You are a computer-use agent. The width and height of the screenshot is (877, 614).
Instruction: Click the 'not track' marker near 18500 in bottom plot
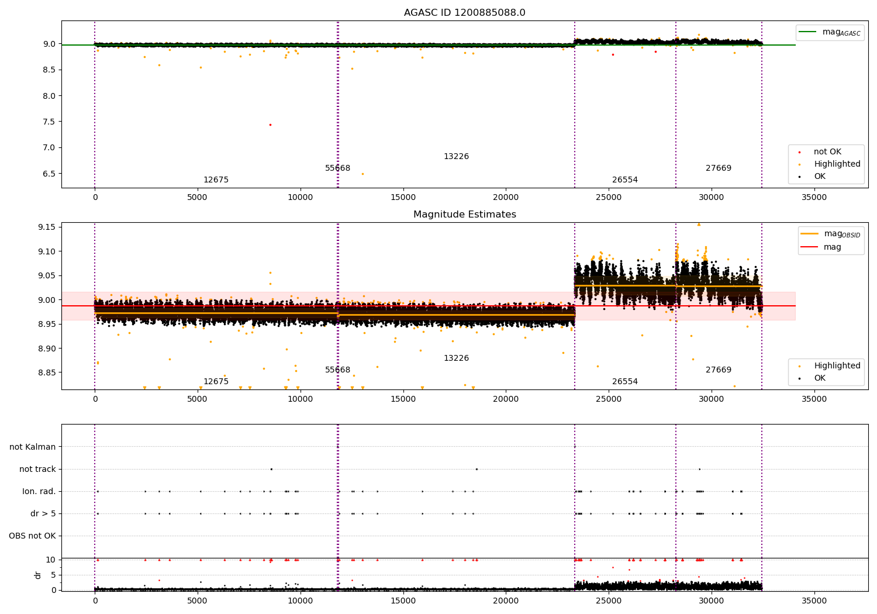click(477, 469)
